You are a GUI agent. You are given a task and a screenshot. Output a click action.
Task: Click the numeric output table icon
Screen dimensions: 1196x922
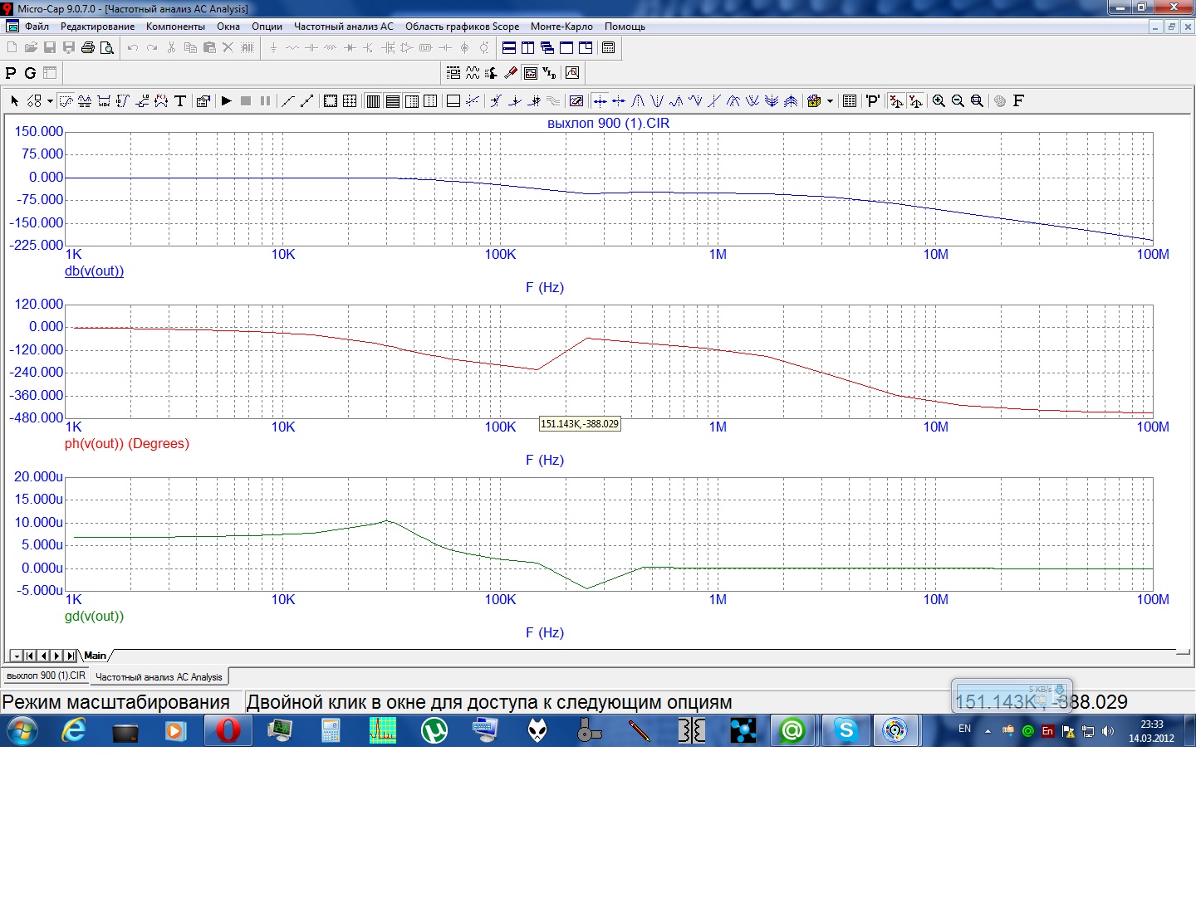(850, 101)
